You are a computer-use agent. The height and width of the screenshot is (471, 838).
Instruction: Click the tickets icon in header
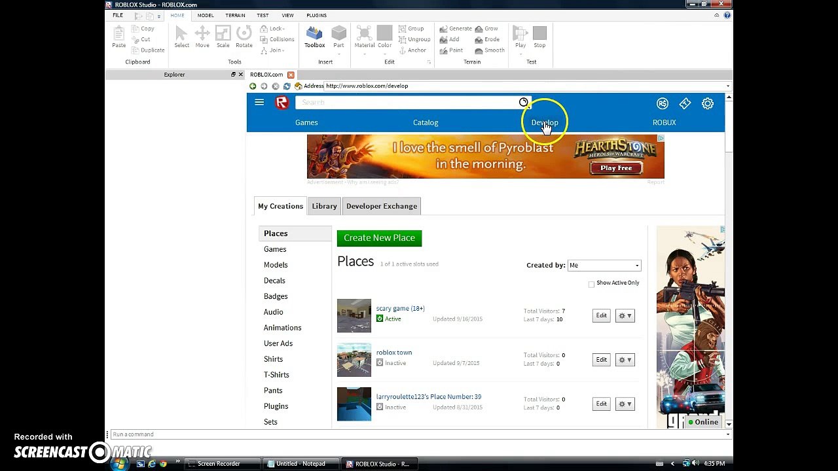click(685, 103)
